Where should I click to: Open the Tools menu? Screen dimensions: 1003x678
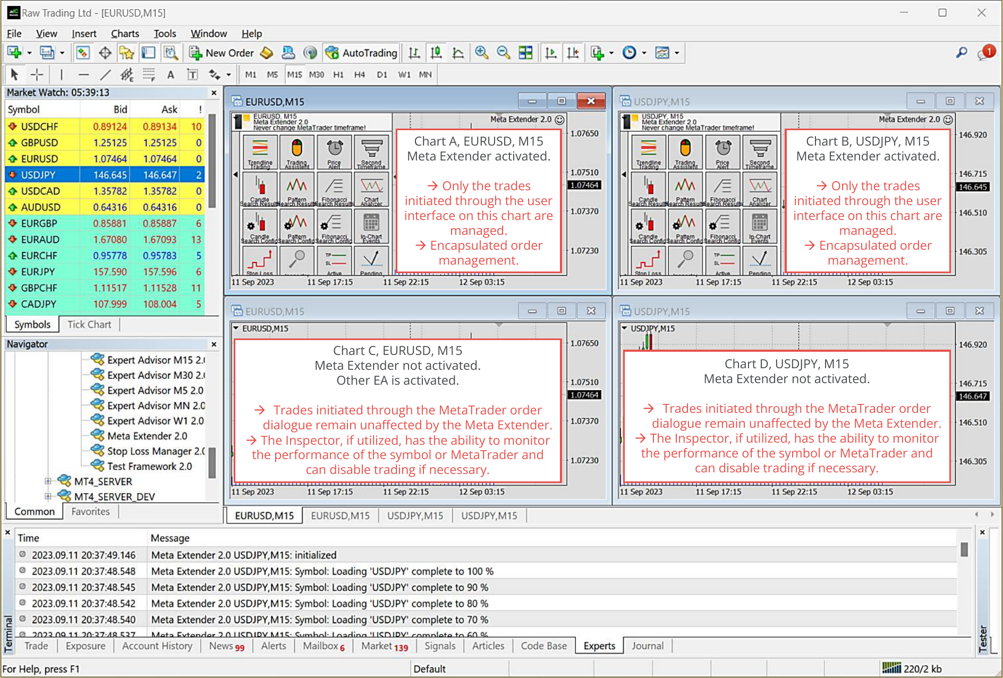click(x=165, y=33)
